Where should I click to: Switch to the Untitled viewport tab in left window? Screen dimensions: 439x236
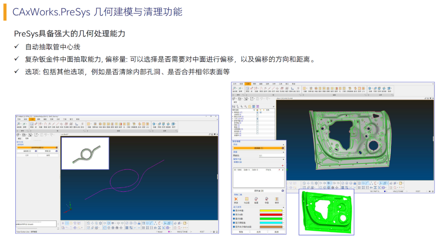click(65, 134)
